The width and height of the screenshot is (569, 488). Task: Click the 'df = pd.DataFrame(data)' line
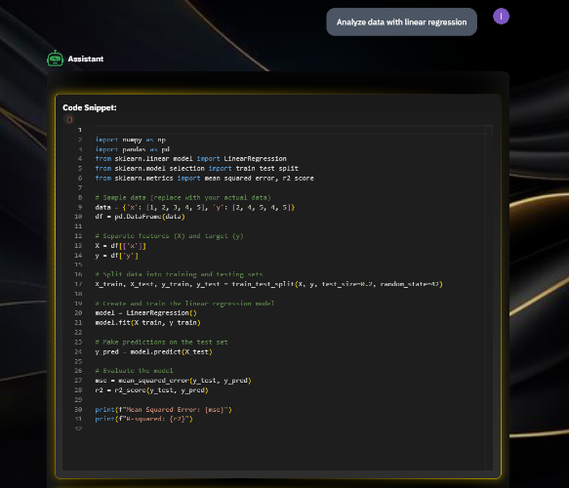[140, 217]
